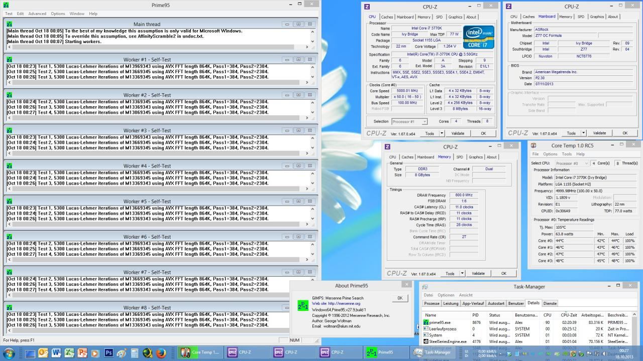Switch to Leistung tab in Task-Manager

coord(451,303)
